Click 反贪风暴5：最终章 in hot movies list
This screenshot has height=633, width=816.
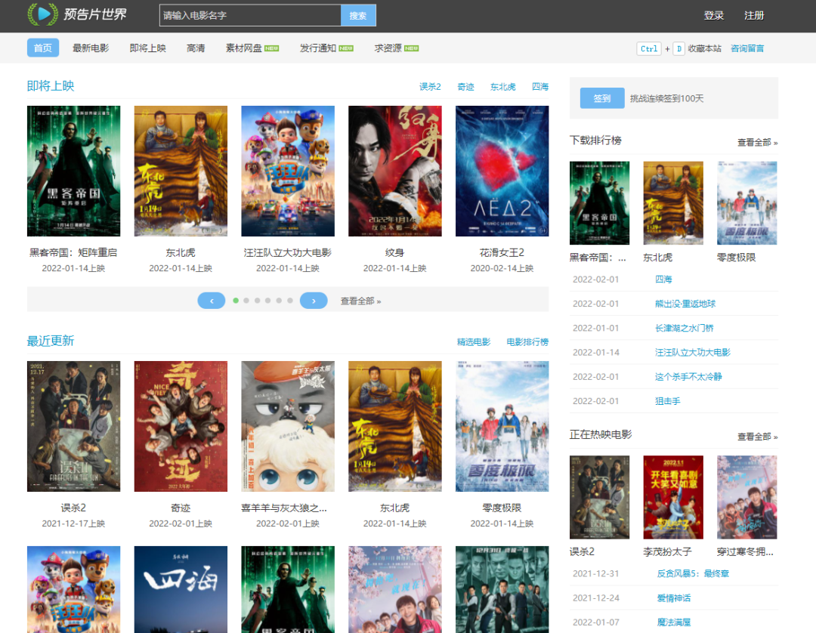(693, 574)
